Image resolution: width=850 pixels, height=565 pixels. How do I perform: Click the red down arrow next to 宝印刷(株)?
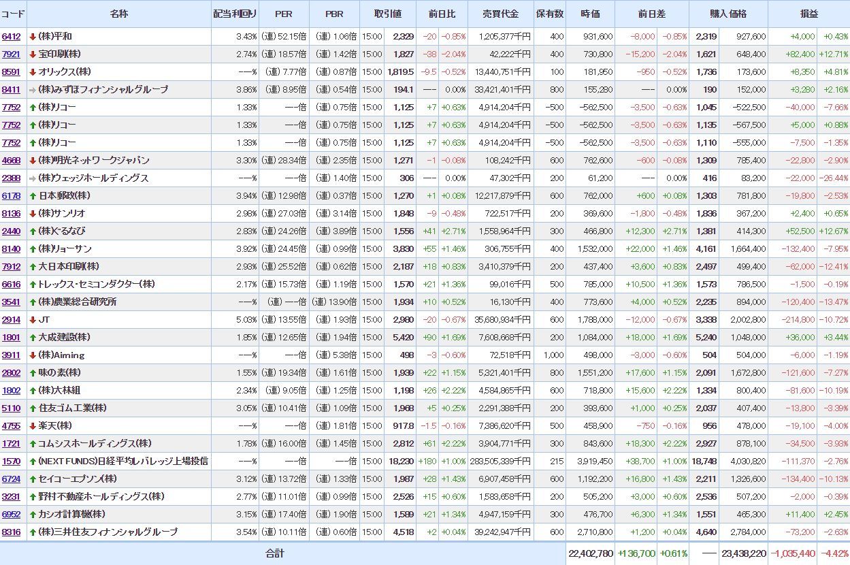32,54
